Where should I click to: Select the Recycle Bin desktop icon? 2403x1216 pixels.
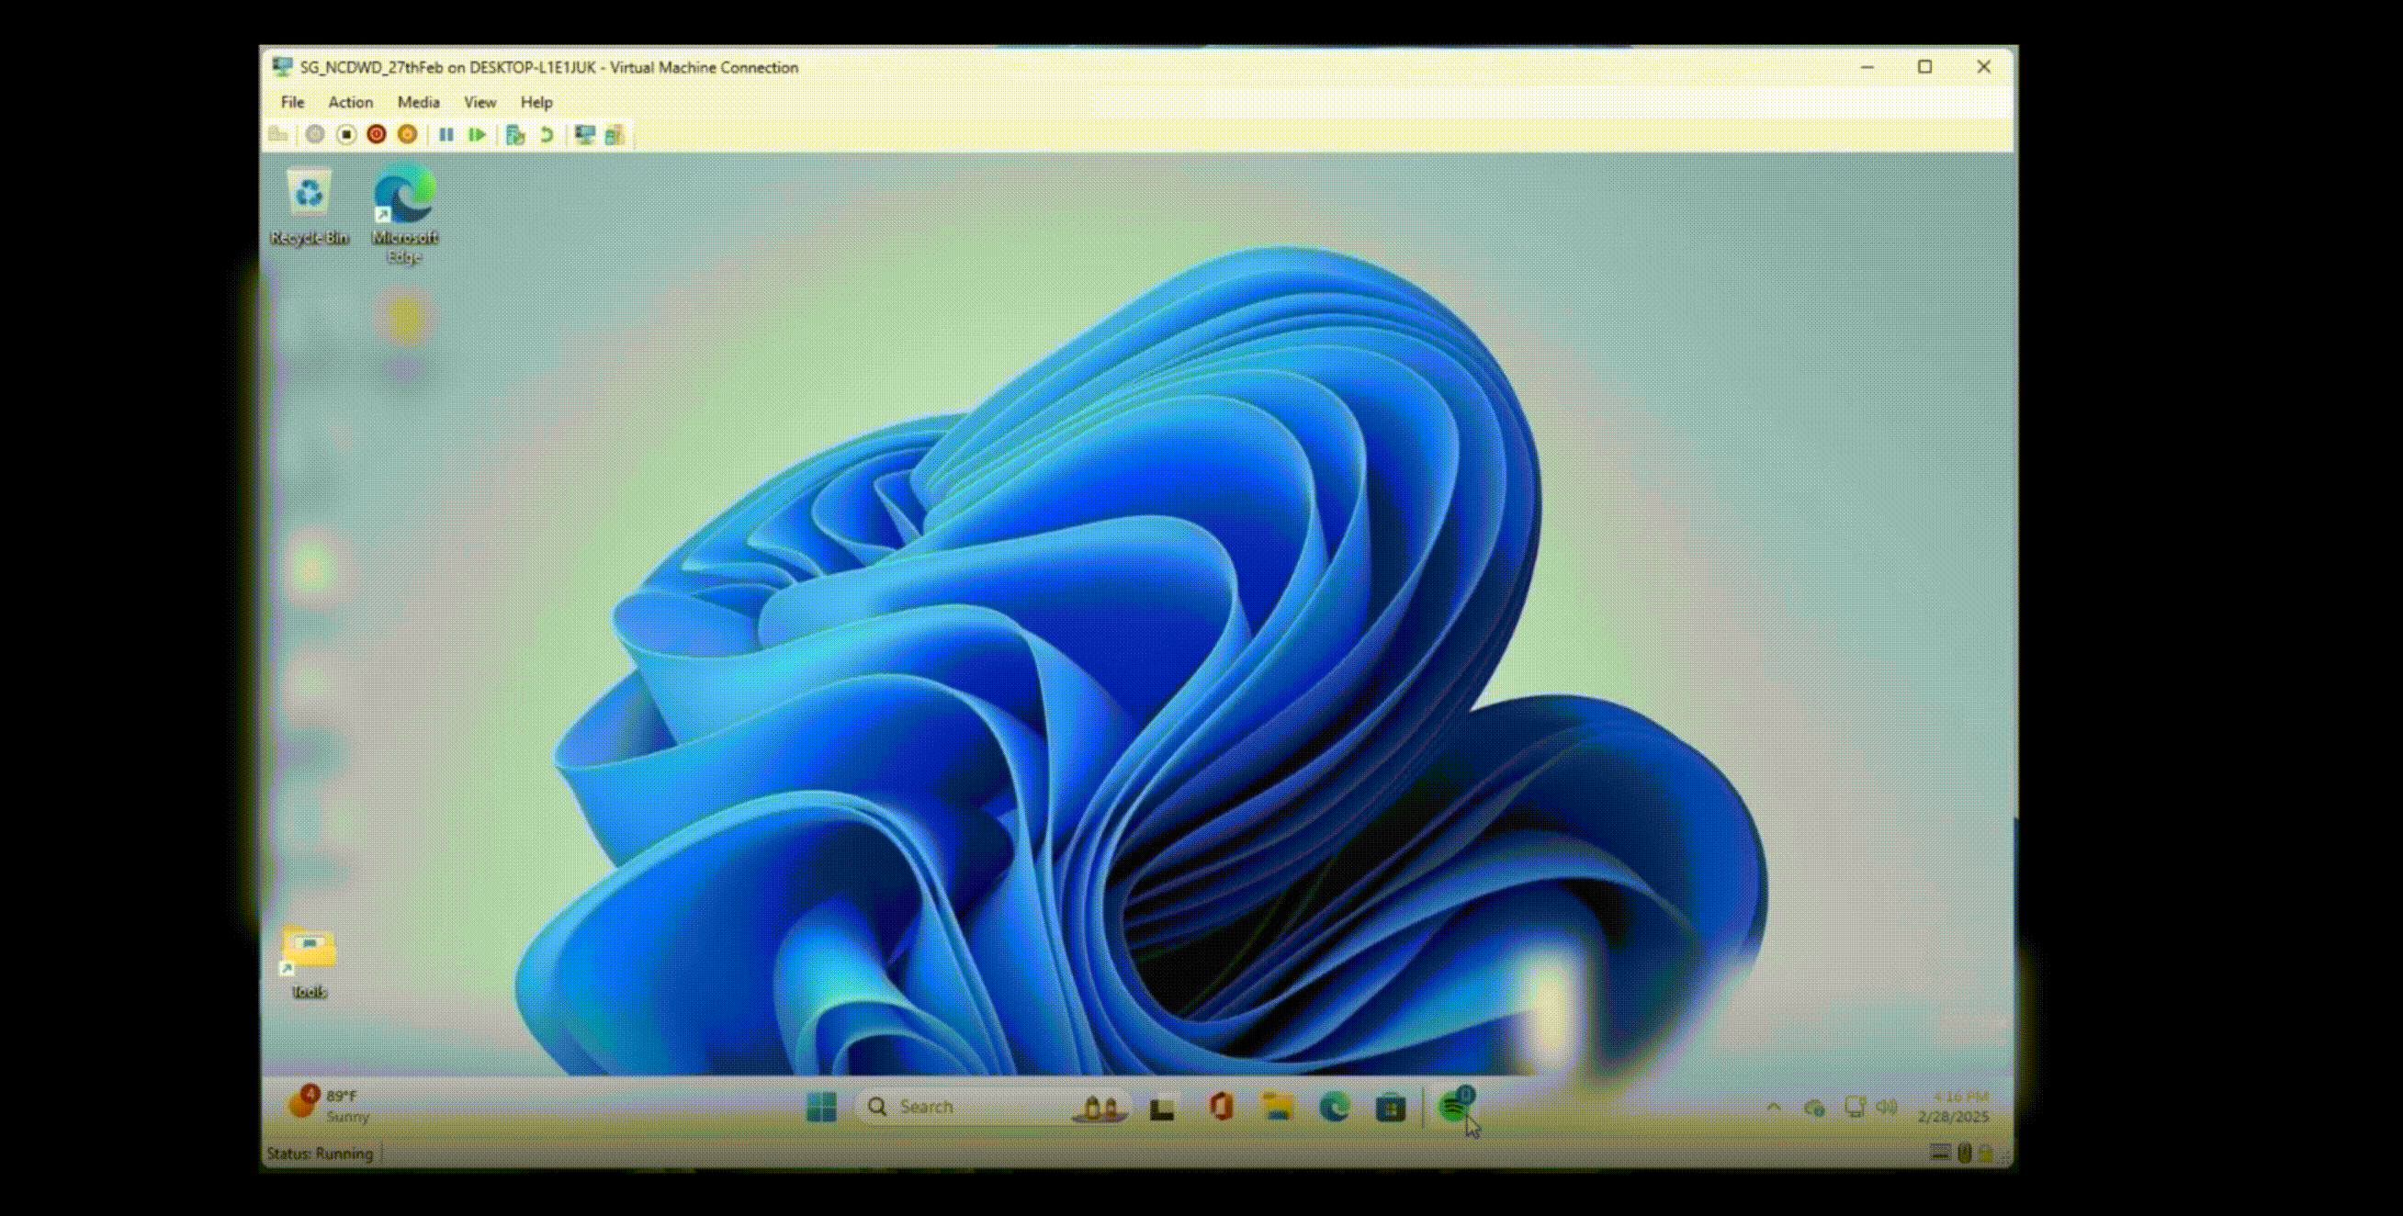click(309, 206)
